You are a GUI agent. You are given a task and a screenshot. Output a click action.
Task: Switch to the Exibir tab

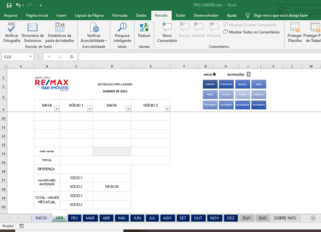181,15
